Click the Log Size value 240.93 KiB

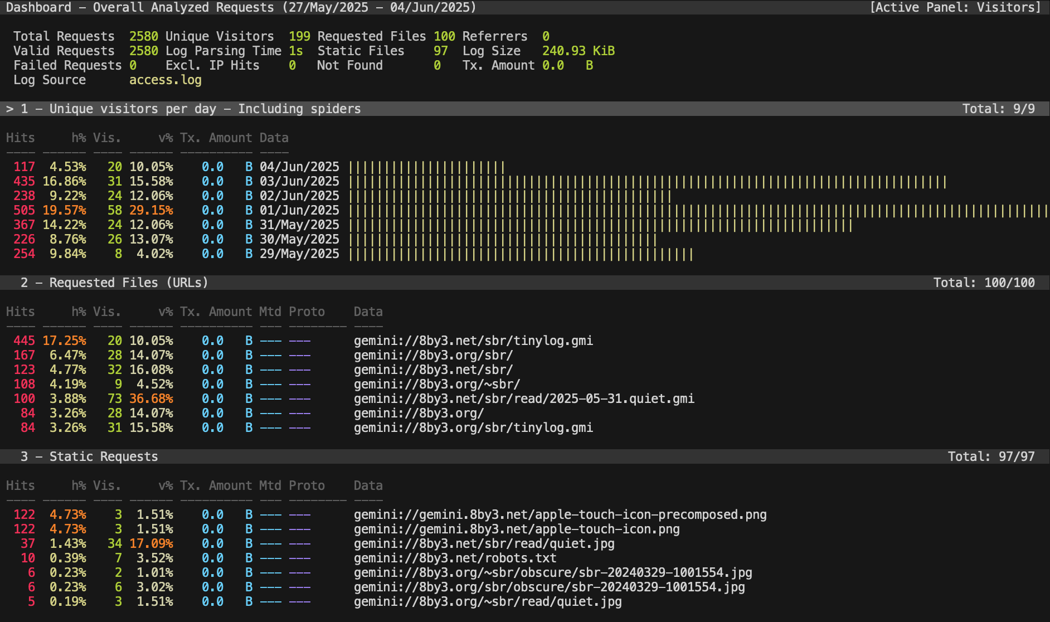578,51
